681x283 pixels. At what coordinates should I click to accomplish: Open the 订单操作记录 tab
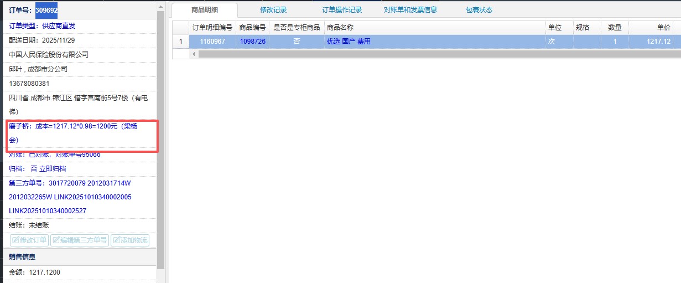tap(342, 10)
